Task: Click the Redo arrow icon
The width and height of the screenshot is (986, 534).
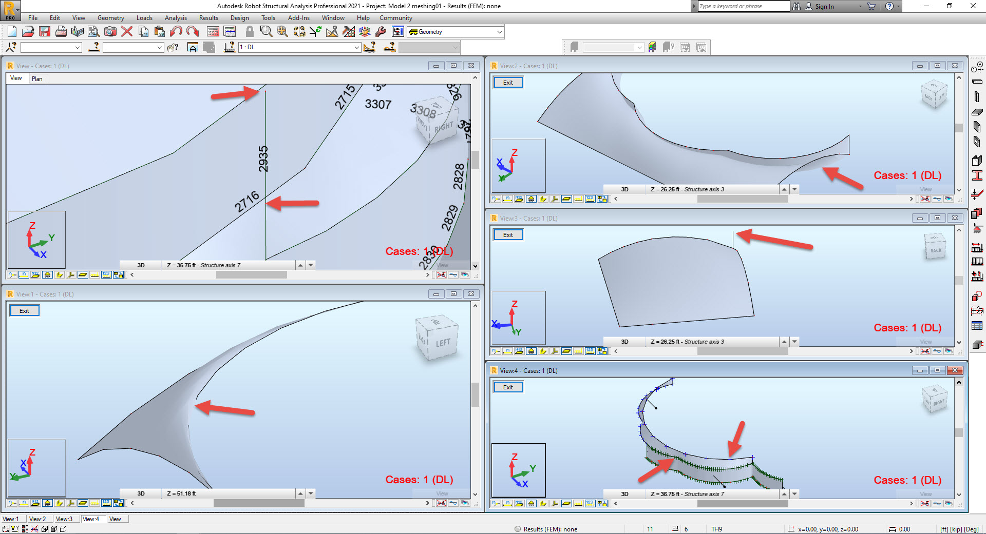Action: pos(193,32)
